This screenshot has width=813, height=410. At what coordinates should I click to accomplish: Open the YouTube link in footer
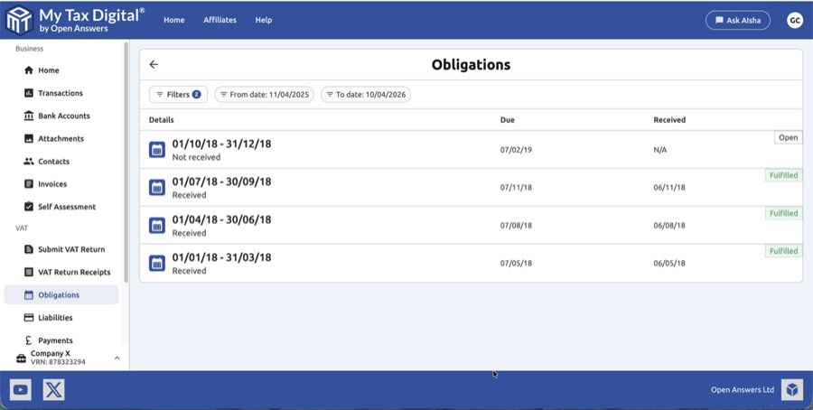pyautogui.click(x=21, y=390)
